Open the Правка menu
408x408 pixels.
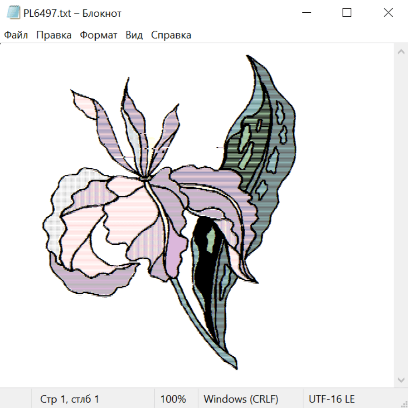coord(54,35)
